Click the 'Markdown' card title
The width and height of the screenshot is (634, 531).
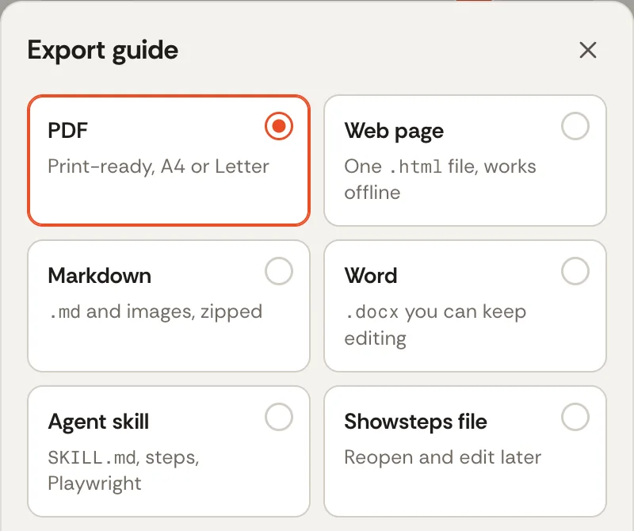pyautogui.click(x=100, y=276)
